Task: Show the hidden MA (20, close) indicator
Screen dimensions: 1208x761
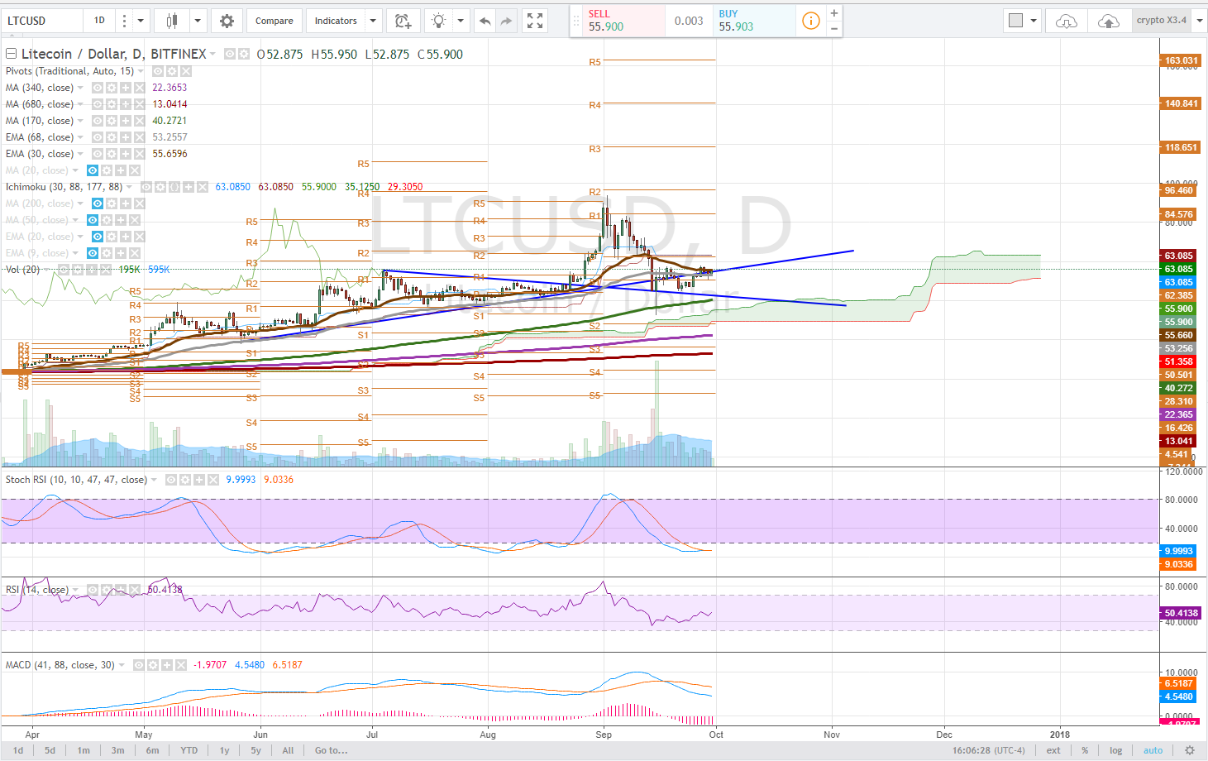Action: point(93,170)
